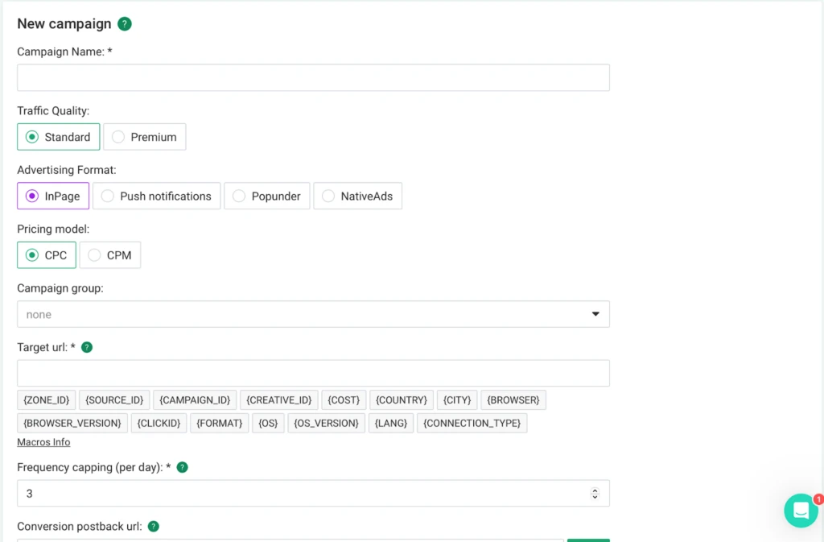Image resolution: width=824 pixels, height=542 pixels.
Task: Open the Macros Info link
Action: 43,442
